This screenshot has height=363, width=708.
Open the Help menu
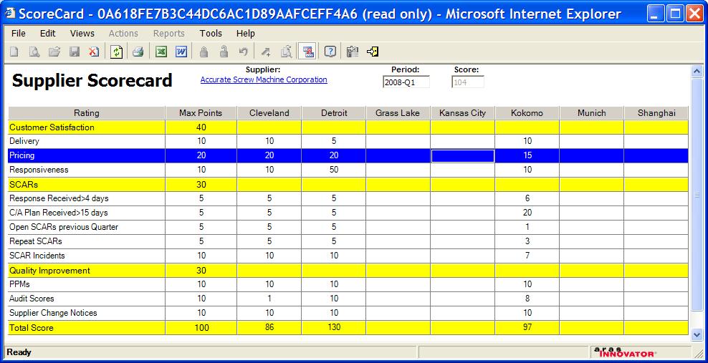coord(246,34)
